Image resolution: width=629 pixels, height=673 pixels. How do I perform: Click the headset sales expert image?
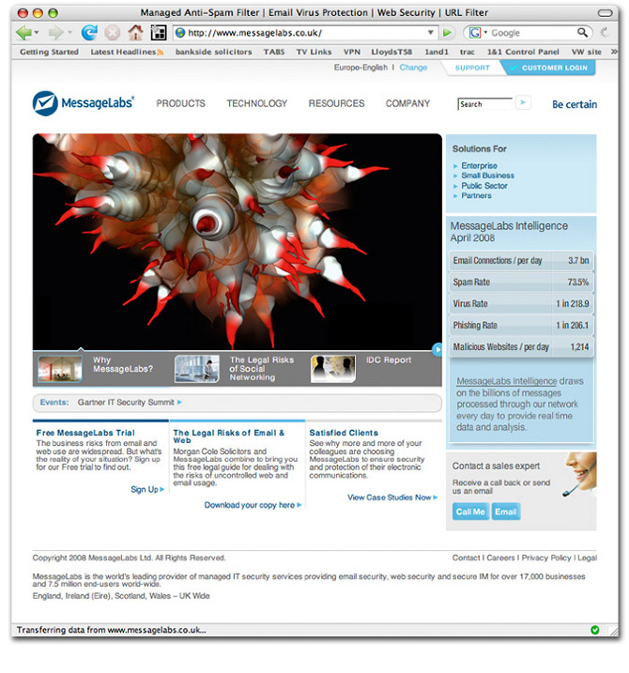click(x=579, y=474)
